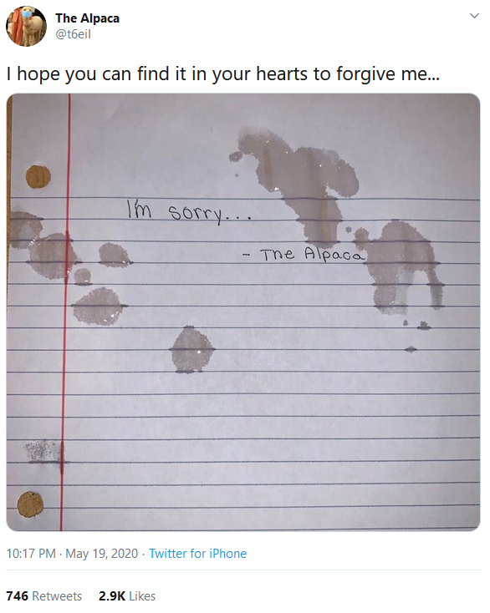
Task: View the 746 Retweets list
Action: [x=44, y=595]
